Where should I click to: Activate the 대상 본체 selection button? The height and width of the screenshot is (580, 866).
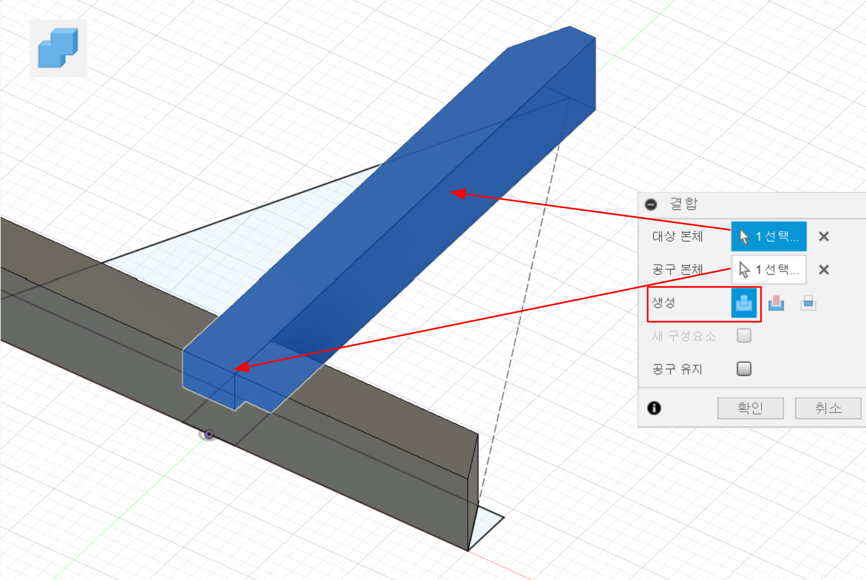tap(769, 236)
